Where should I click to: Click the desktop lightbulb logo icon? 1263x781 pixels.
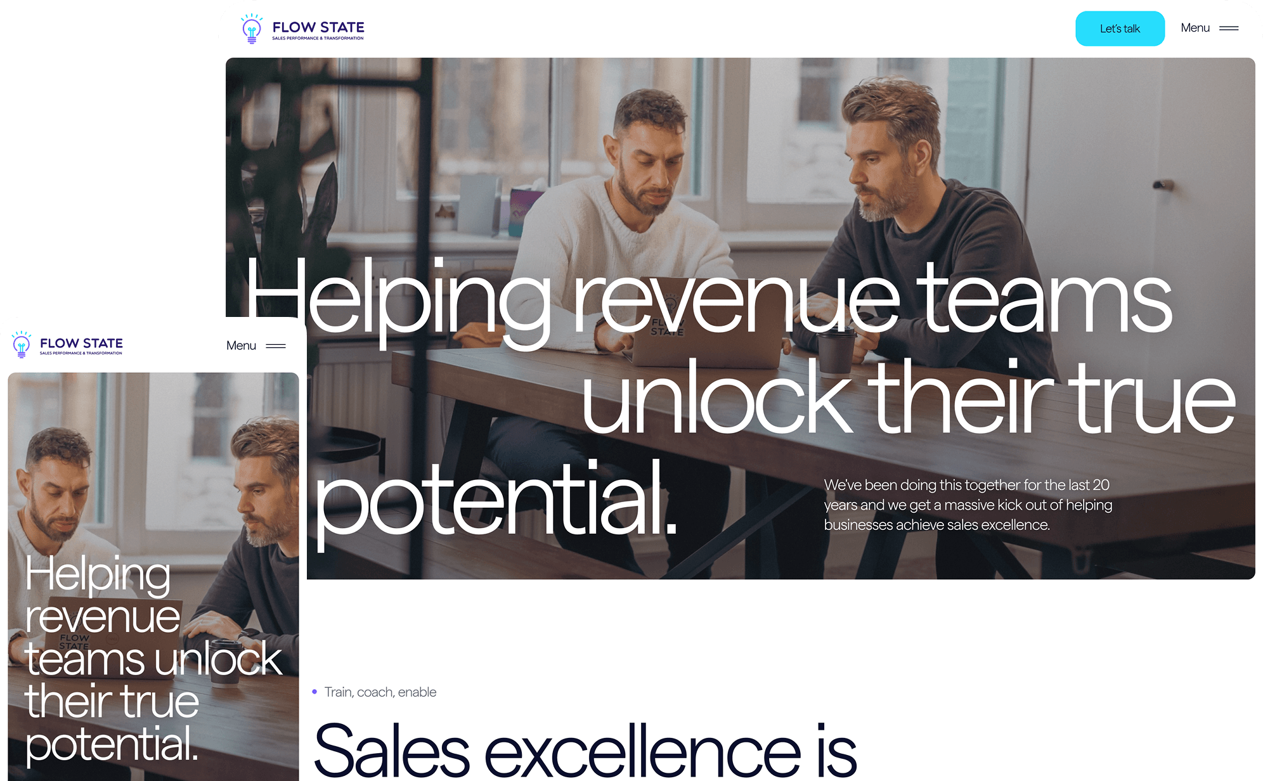(x=252, y=29)
